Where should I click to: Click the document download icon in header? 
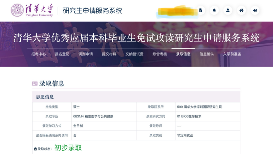(x=201, y=10)
